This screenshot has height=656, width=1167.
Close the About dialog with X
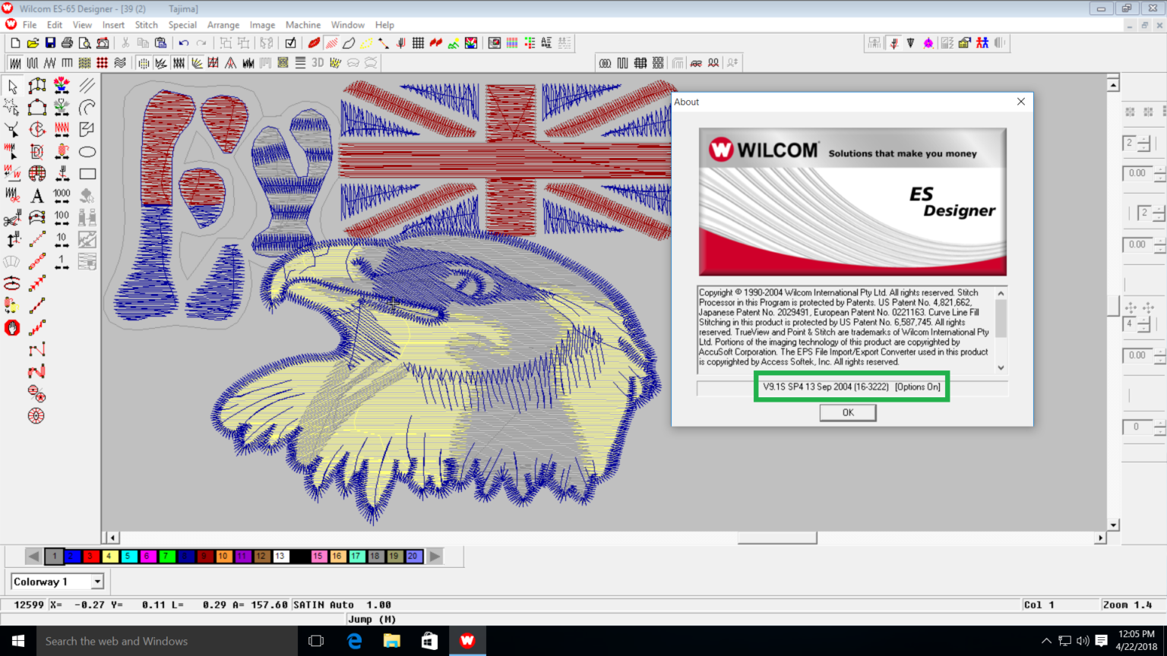1020,102
